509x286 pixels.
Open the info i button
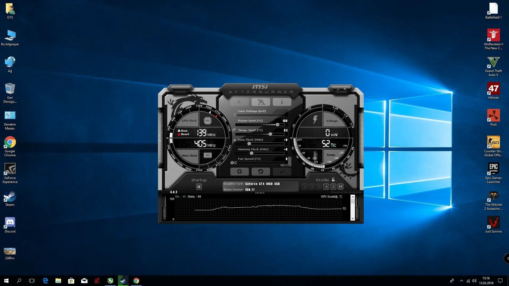(x=282, y=102)
